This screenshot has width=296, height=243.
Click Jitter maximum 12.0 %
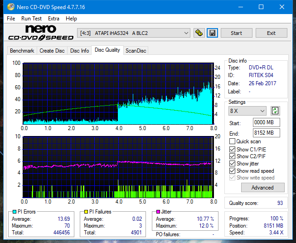(207, 226)
